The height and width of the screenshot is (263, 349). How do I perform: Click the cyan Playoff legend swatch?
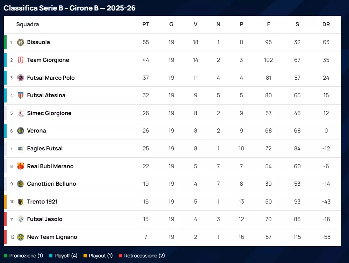pyautogui.click(x=51, y=256)
